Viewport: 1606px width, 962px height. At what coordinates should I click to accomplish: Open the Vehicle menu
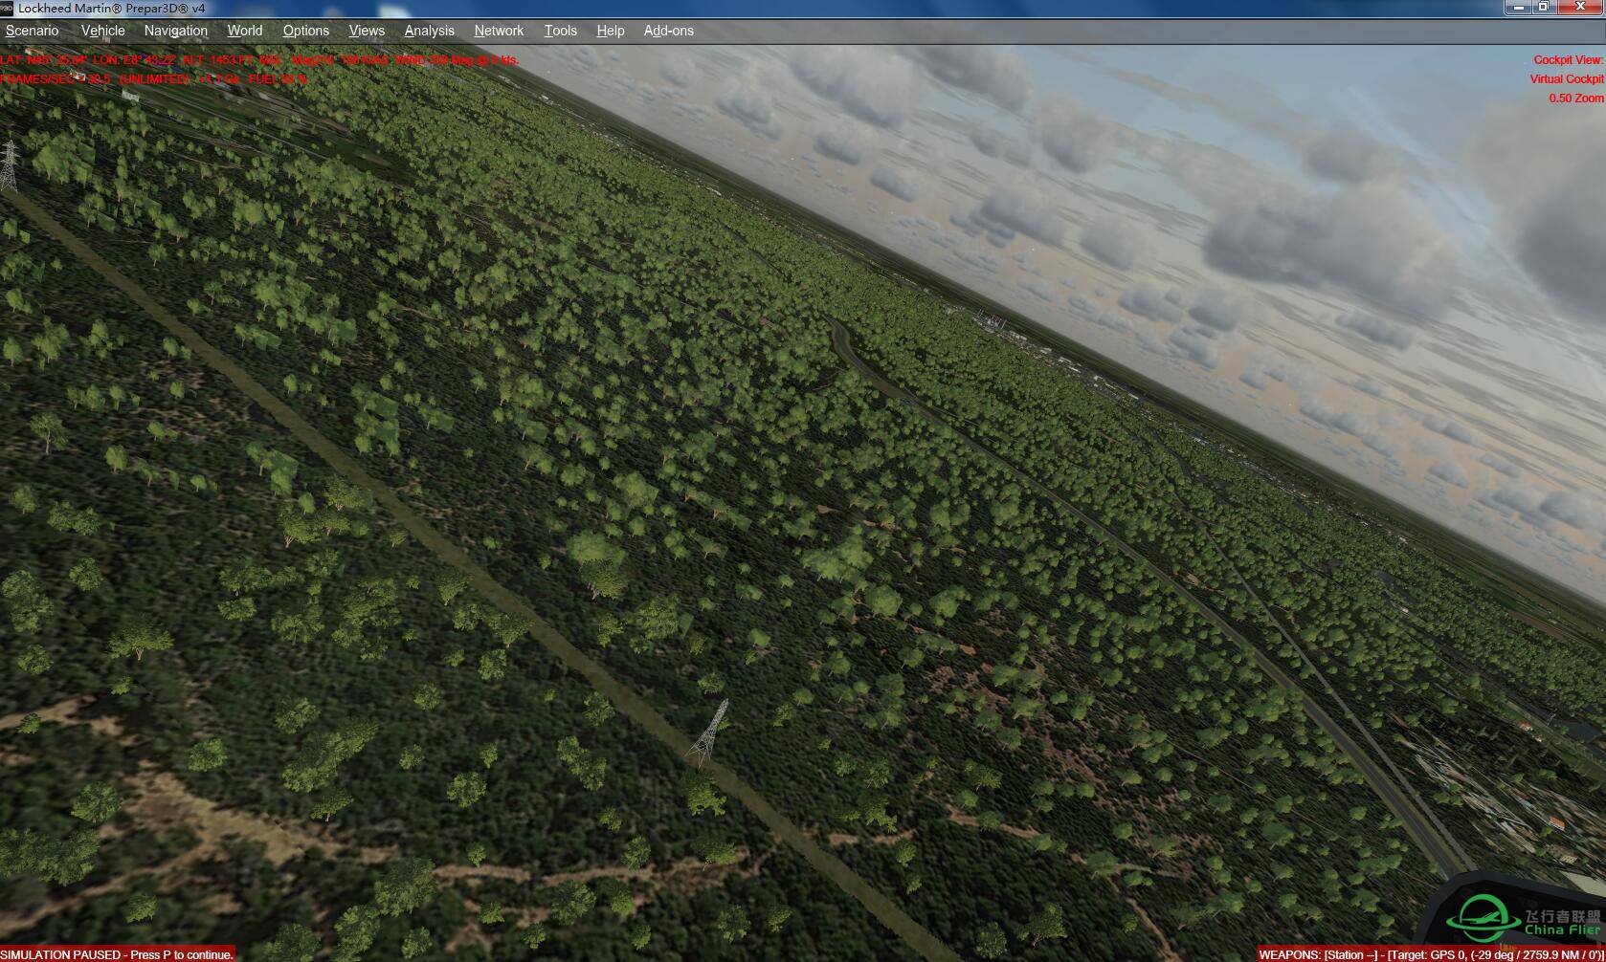[102, 31]
